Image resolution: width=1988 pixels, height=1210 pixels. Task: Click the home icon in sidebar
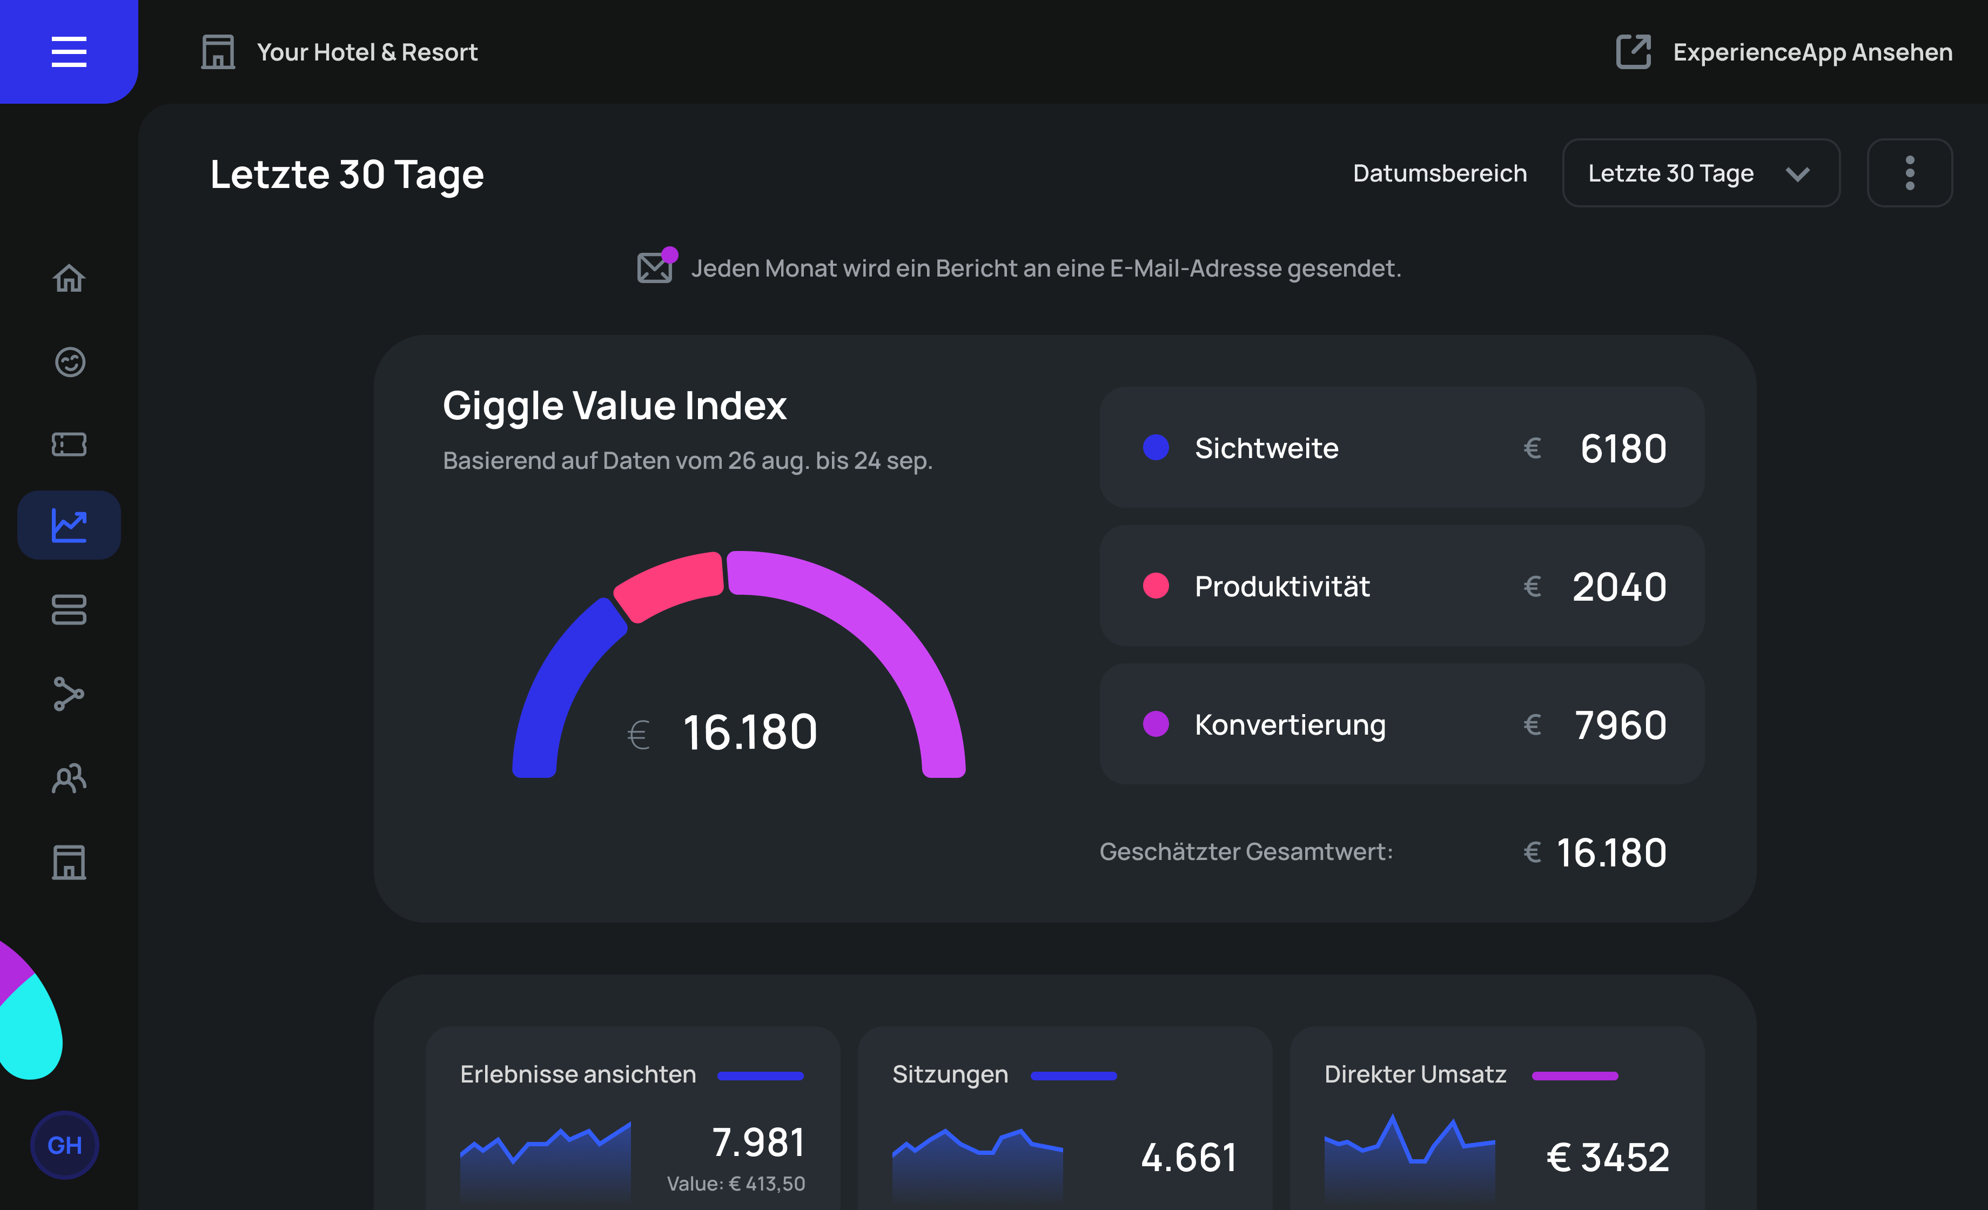coord(69,278)
